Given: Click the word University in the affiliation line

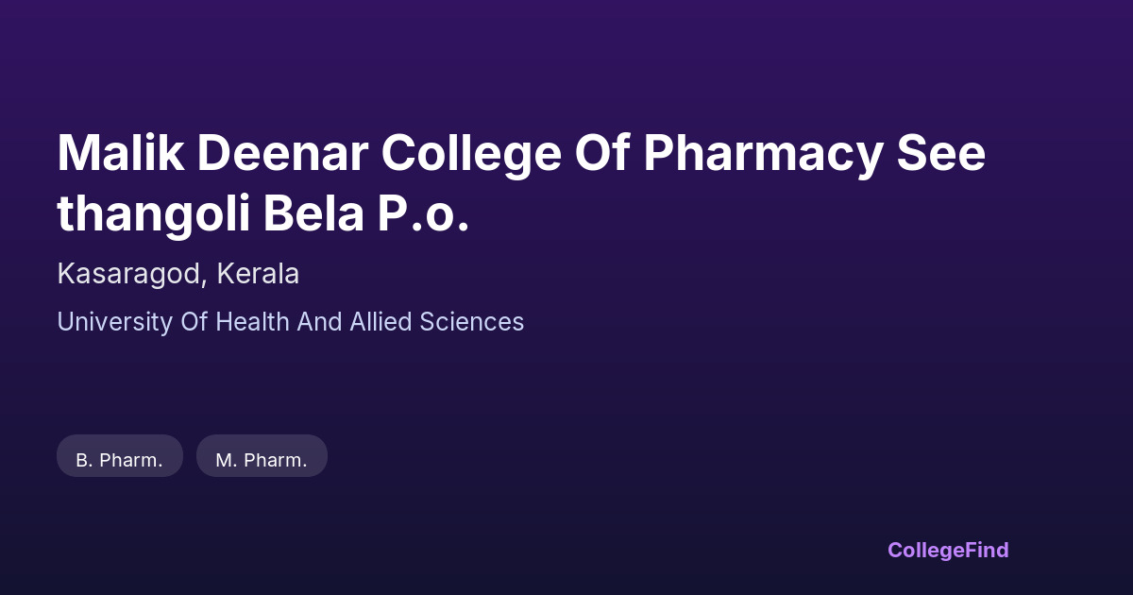Looking at the screenshot, I should [114, 322].
